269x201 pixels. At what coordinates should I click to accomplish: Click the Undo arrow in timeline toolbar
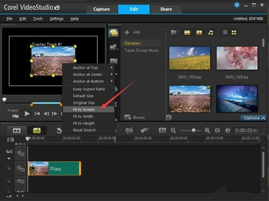pos(59,131)
